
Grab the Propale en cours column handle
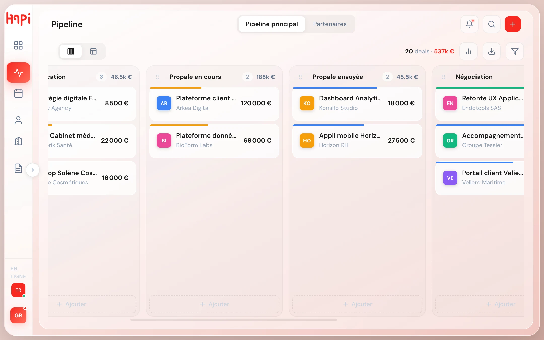tap(157, 77)
